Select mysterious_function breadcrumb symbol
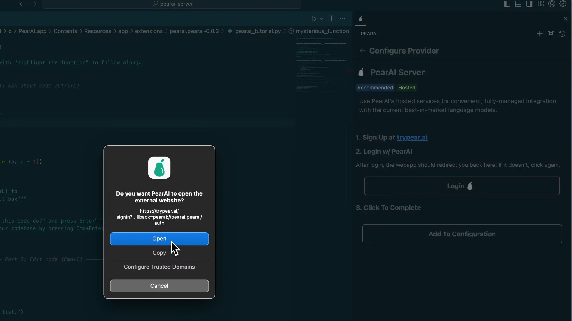Viewport: 572px width, 321px height. click(x=322, y=31)
